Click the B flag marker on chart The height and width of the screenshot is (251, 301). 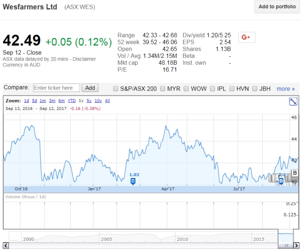295,173
